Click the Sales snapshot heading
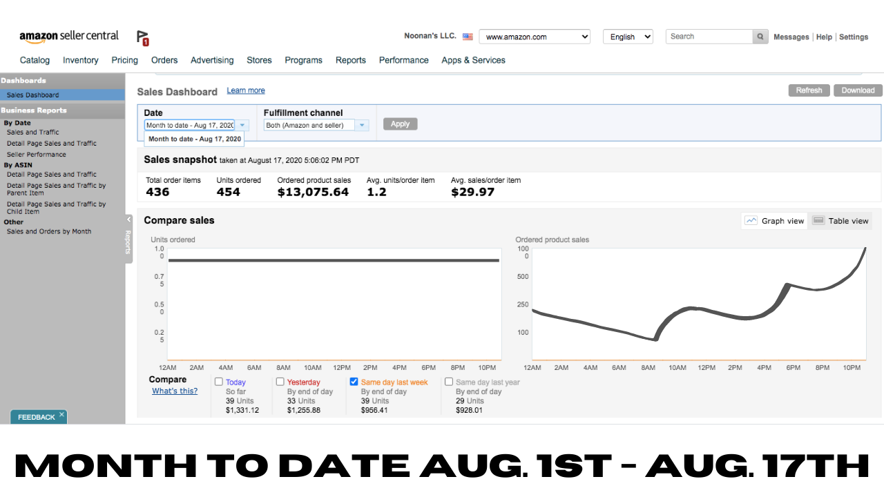 pyautogui.click(x=180, y=159)
